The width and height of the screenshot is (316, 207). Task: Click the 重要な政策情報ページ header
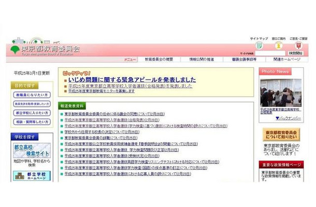(281, 165)
